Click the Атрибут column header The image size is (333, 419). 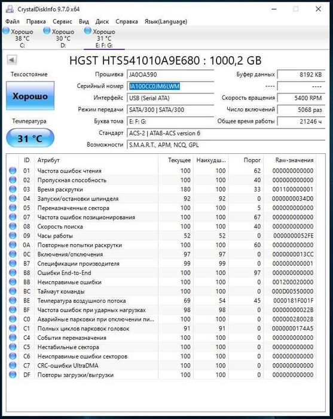(96, 160)
